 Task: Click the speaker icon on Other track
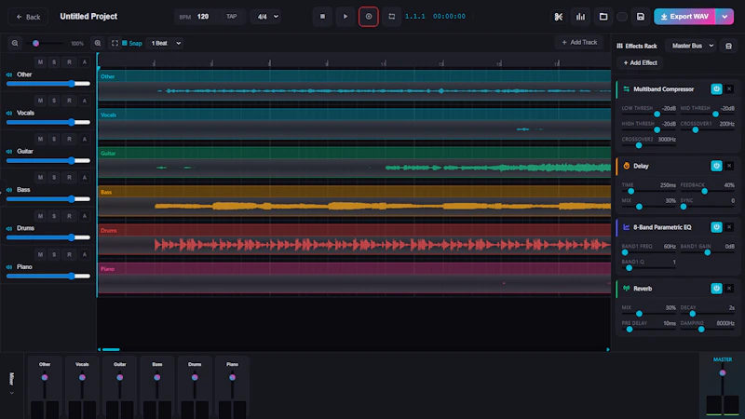point(9,74)
